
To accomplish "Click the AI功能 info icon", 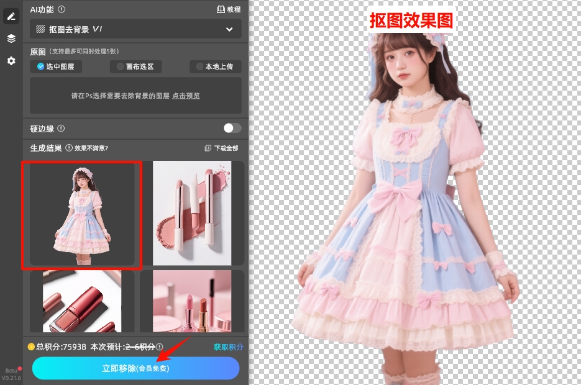I will pos(60,9).
